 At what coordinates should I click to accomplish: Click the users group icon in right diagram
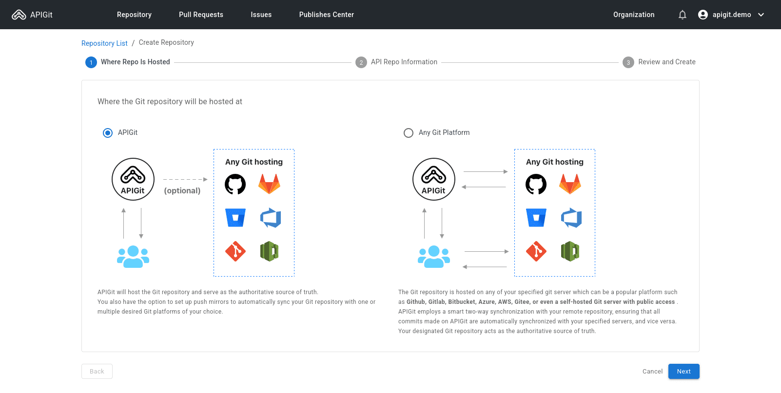434,257
